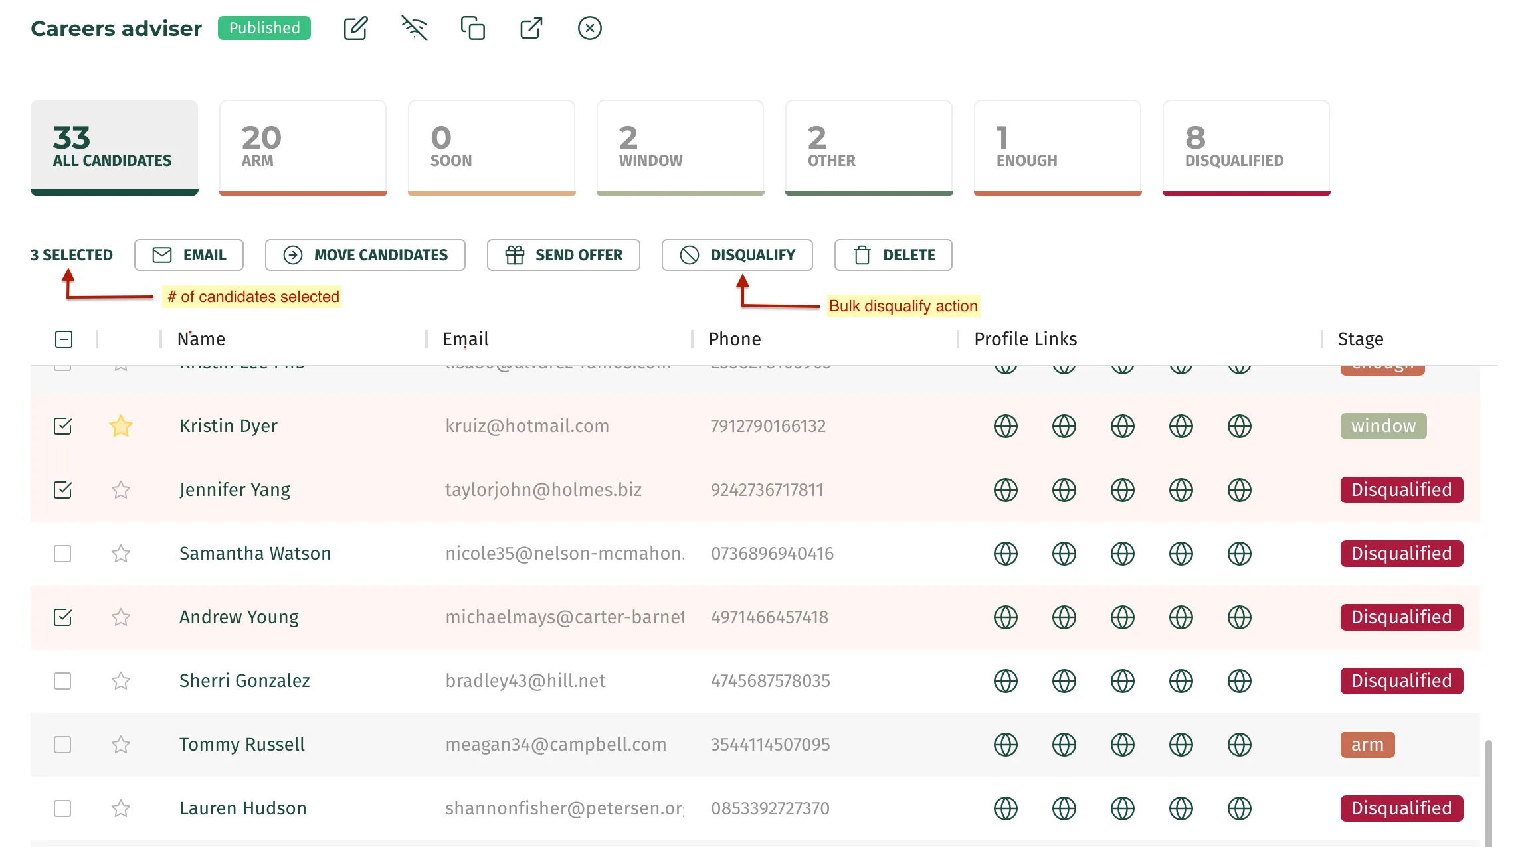This screenshot has height=847, width=1520.
Task: Click the Disqualify bulk action button
Action: click(737, 255)
